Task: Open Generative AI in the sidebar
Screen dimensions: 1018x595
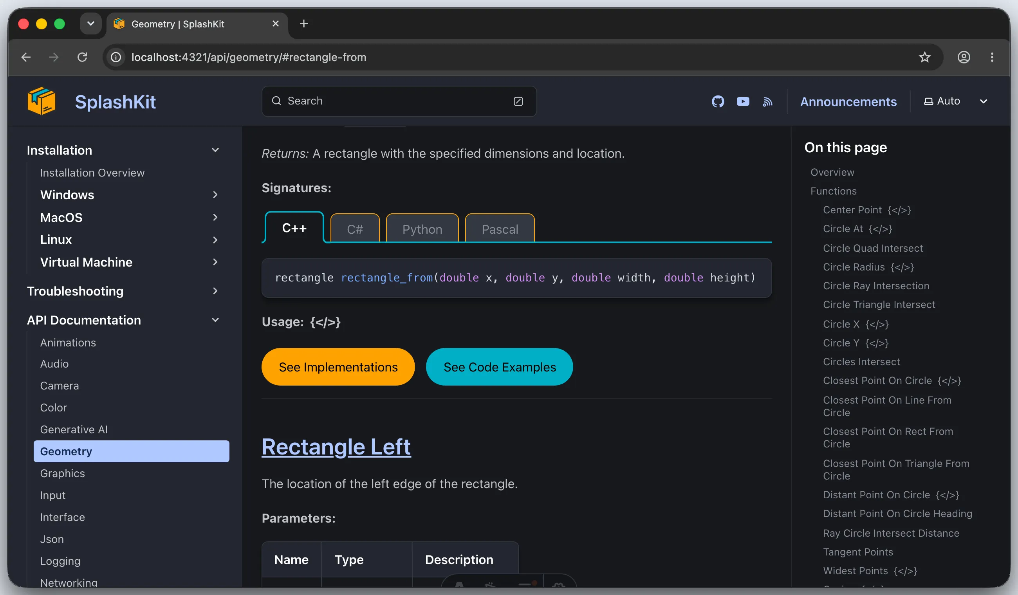Action: (x=74, y=429)
